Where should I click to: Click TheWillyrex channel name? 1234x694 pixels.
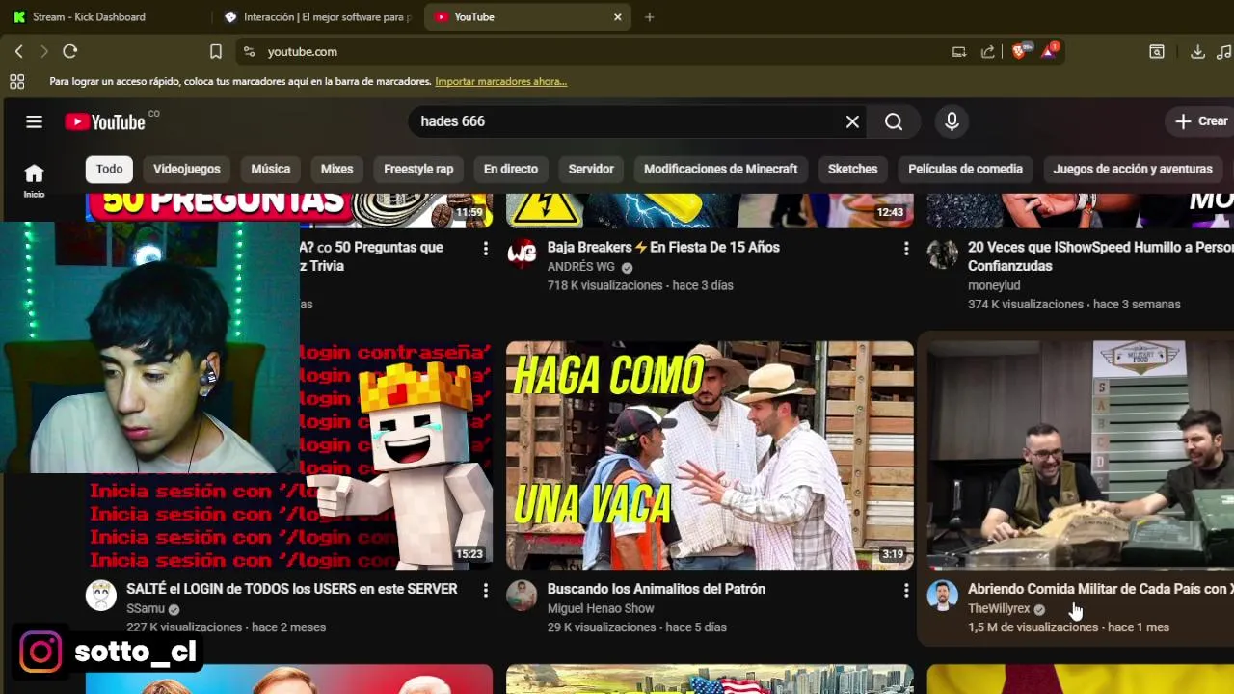[x=999, y=609]
